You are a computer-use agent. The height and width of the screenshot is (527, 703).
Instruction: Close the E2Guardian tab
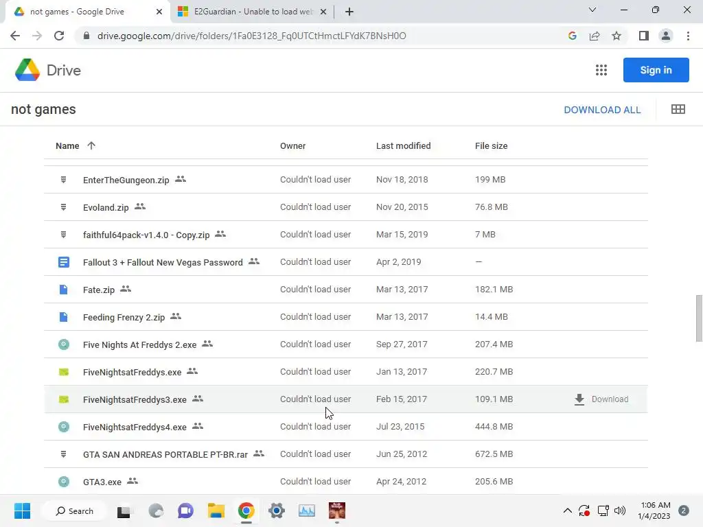(323, 12)
